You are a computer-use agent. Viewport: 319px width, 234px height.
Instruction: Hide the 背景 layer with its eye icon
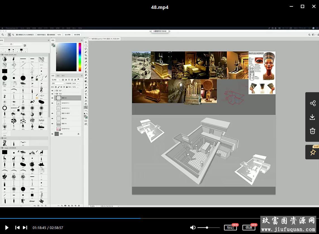point(52,134)
